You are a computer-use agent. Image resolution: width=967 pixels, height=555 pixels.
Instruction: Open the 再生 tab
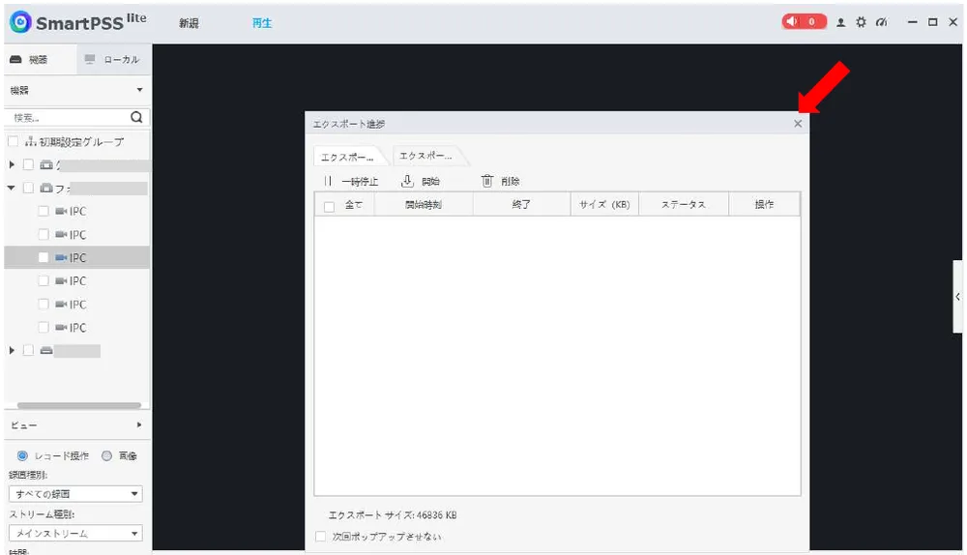click(261, 23)
